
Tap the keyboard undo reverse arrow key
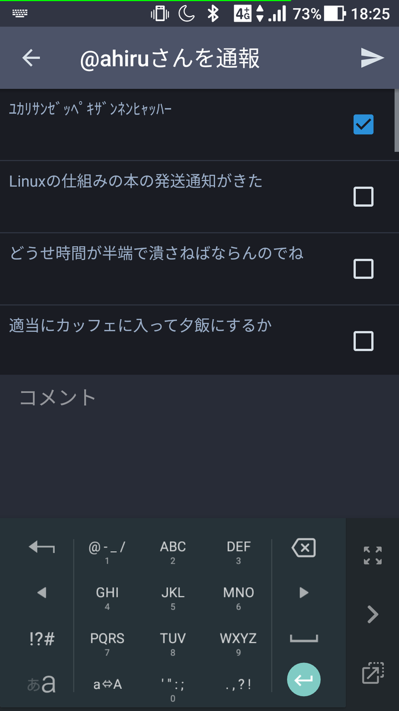(x=42, y=548)
